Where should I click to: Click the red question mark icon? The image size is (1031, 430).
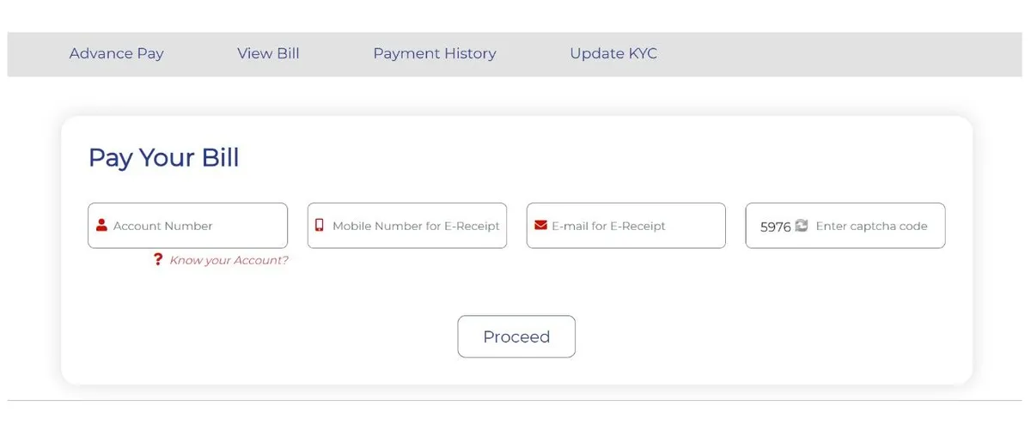157,260
